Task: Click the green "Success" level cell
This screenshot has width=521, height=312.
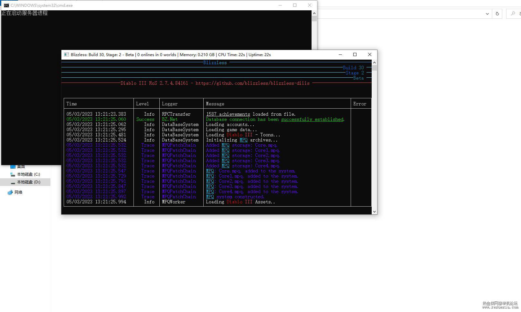Action: 145,119
